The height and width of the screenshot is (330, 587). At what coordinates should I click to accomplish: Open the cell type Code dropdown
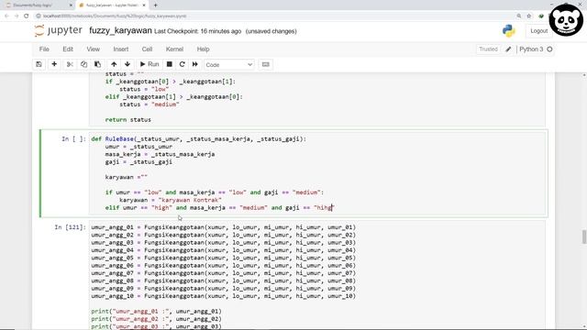[x=228, y=65]
